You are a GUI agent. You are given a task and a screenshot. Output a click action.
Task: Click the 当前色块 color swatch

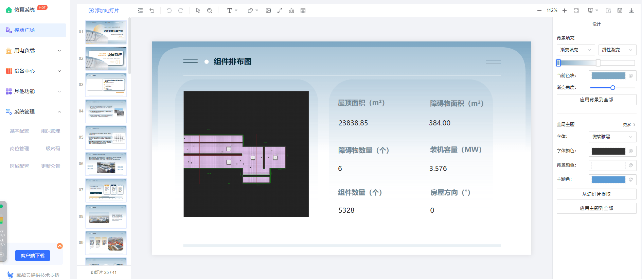[608, 76]
